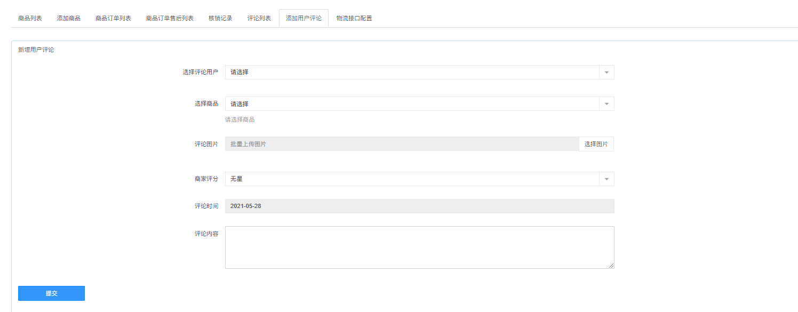Switch to the 商品列表 tab

click(30, 18)
